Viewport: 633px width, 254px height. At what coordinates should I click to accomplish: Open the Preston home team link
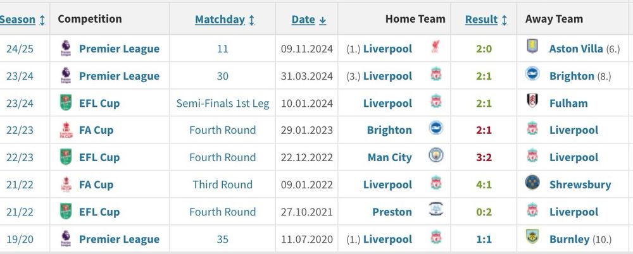(x=391, y=212)
